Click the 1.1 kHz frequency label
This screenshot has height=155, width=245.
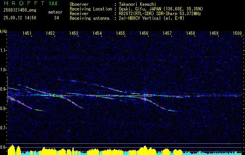click(4, 50)
